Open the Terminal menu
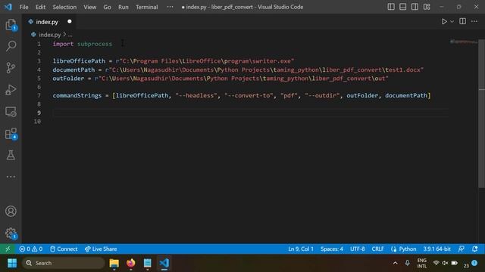This screenshot has height=272, width=485. coord(146,7)
